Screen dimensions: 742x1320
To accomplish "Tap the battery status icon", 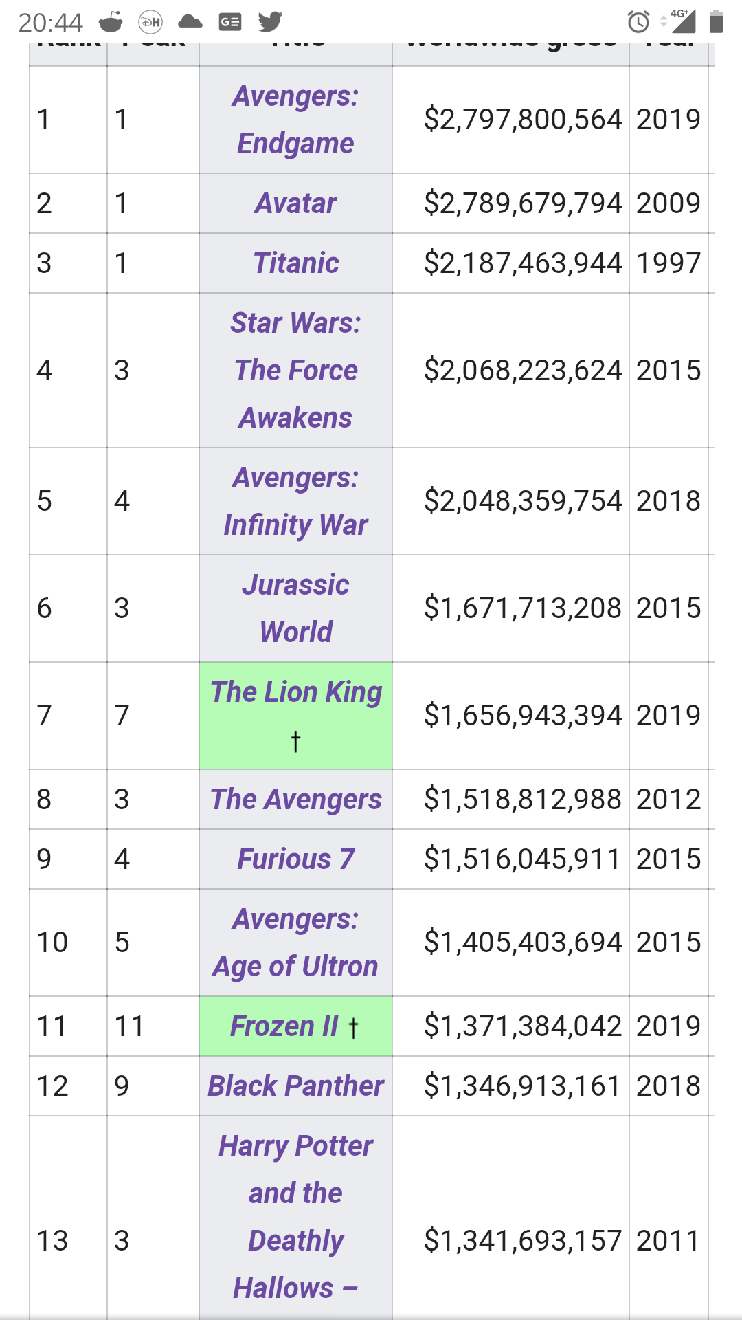I will (716, 22).
